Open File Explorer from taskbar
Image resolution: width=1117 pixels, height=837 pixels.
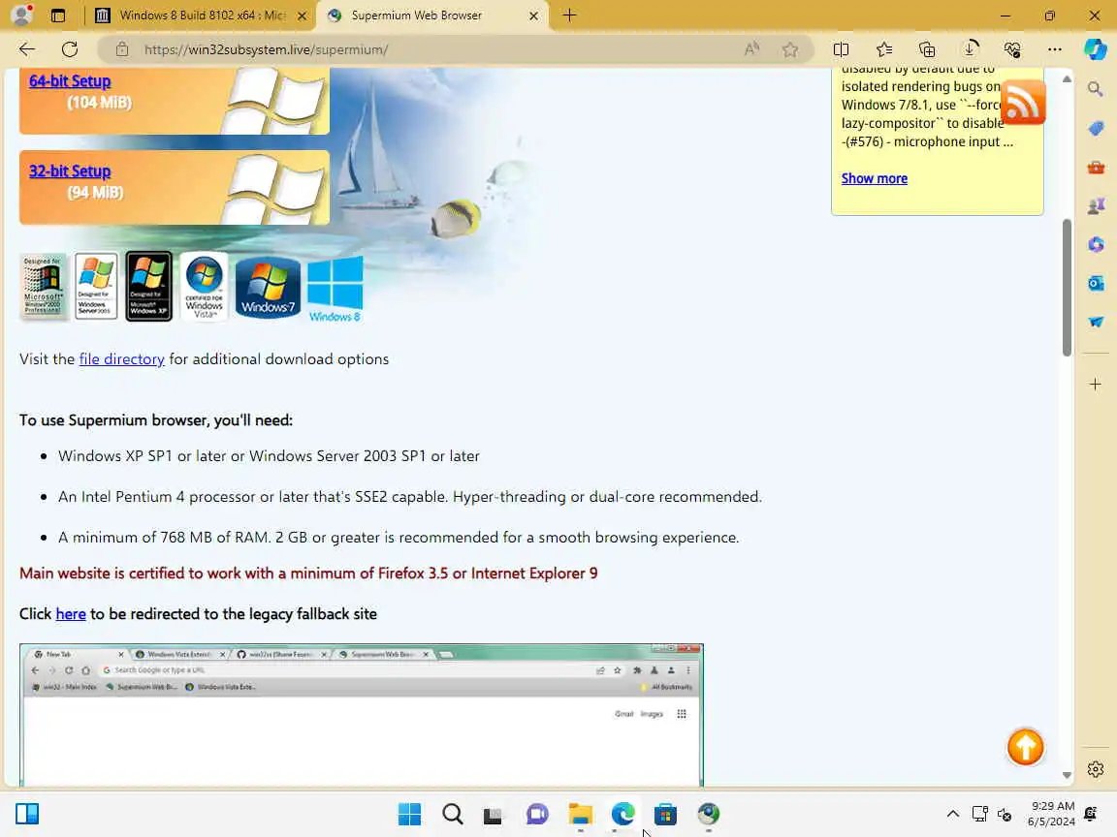(581, 814)
